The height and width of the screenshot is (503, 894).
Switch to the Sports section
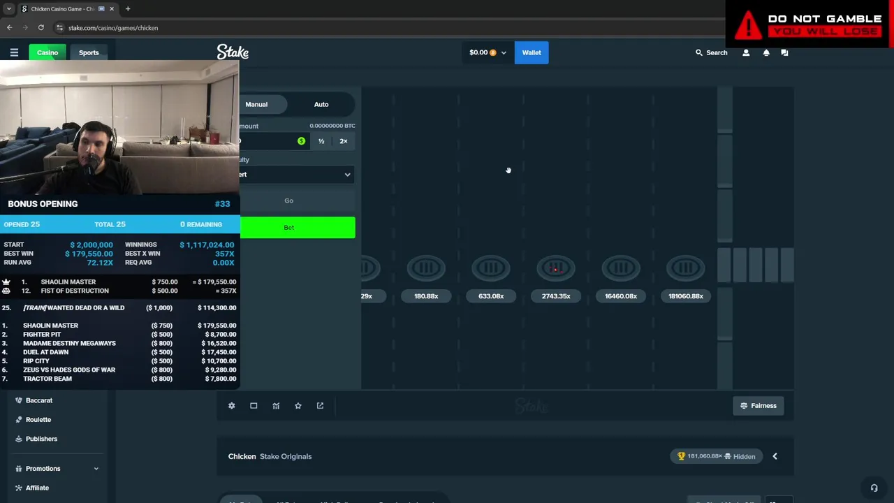(x=89, y=52)
